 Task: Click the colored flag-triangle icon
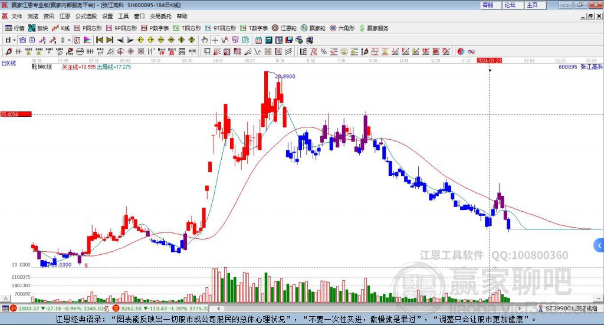coord(87,40)
